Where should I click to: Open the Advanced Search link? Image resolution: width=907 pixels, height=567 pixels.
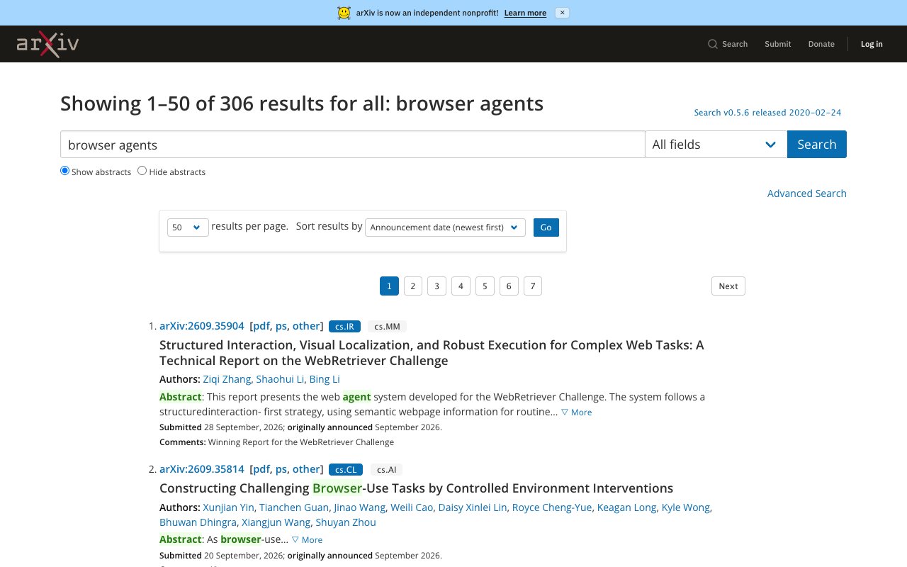point(806,193)
